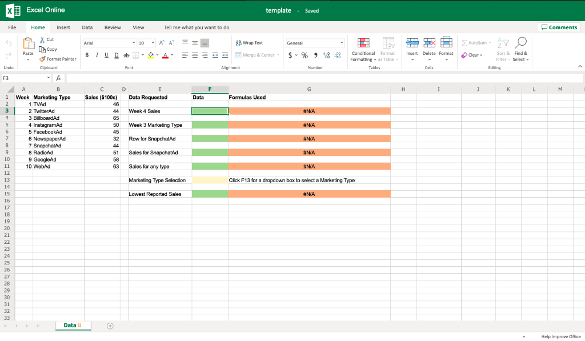
Task: Apply red font color
Action: coord(165,55)
